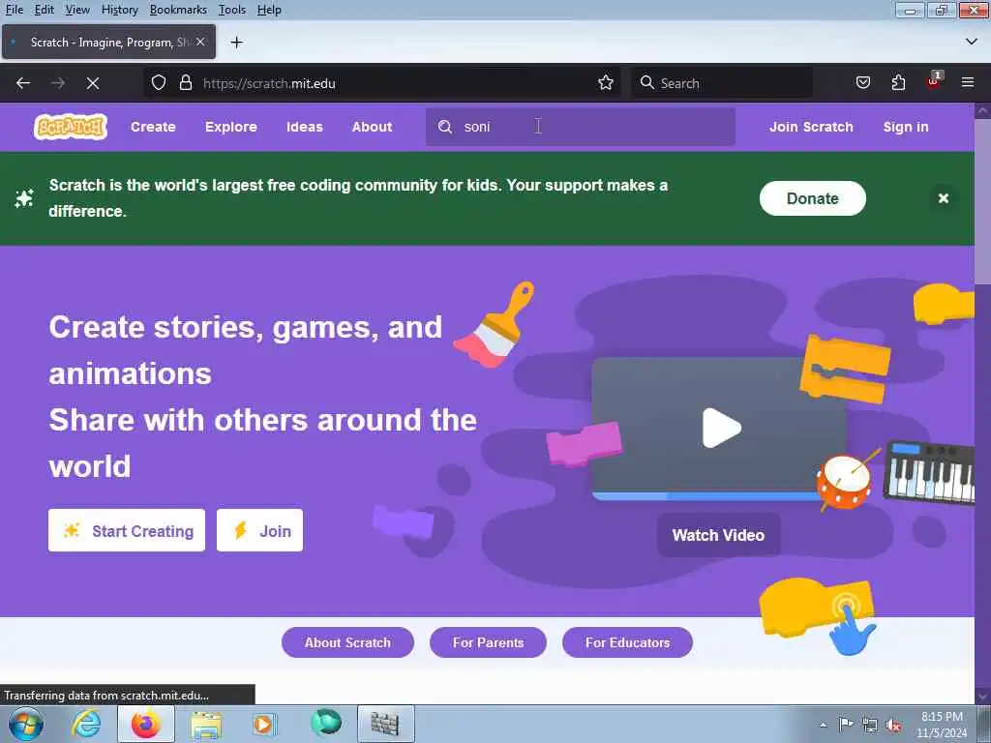Go back with the browser back arrow

click(23, 83)
